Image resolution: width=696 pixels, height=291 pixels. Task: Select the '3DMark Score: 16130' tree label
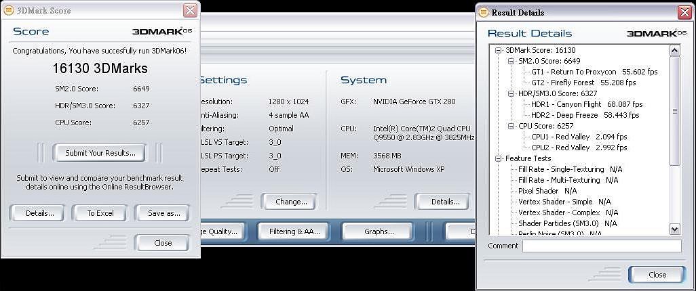point(540,50)
